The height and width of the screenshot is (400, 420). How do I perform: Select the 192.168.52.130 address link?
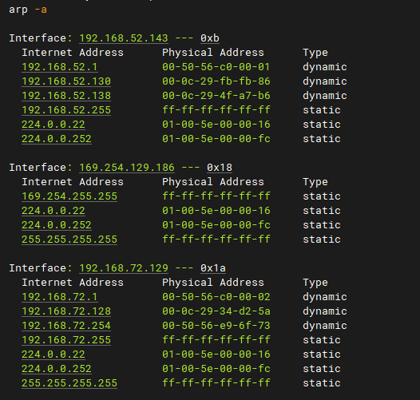[x=66, y=81]
